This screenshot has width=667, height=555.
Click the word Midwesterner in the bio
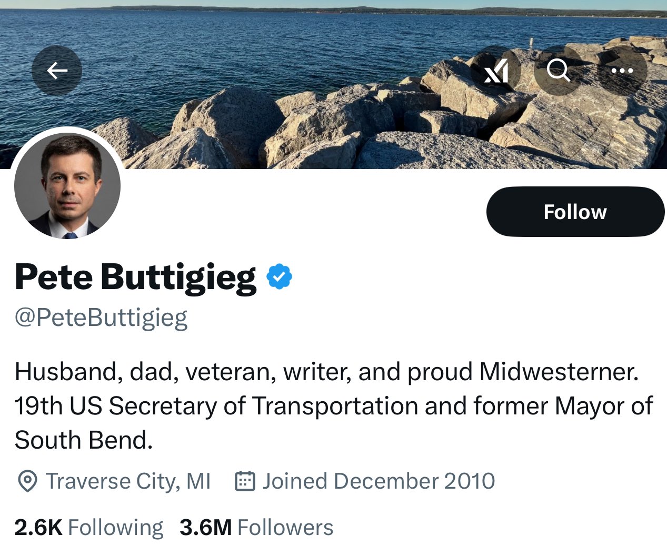559,372
